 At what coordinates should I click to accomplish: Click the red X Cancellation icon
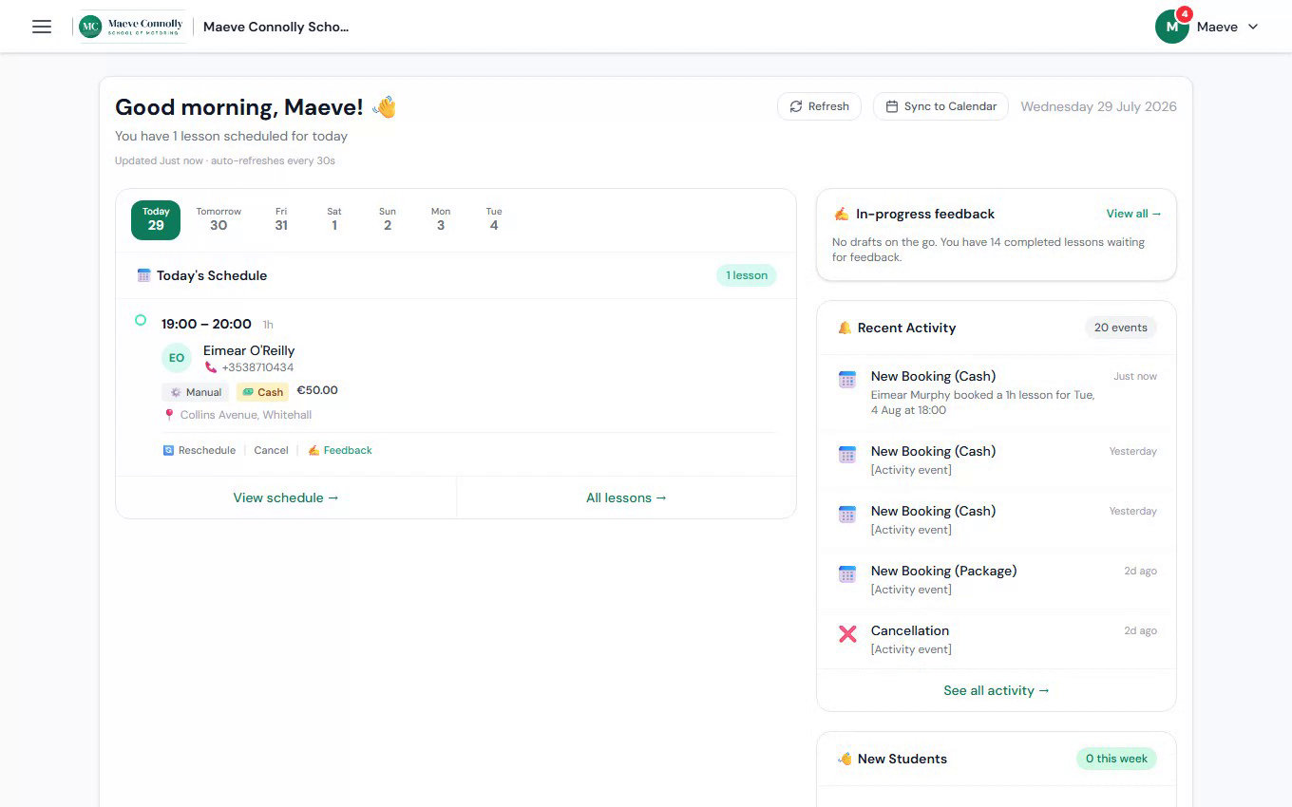click(x=847, y=633)
